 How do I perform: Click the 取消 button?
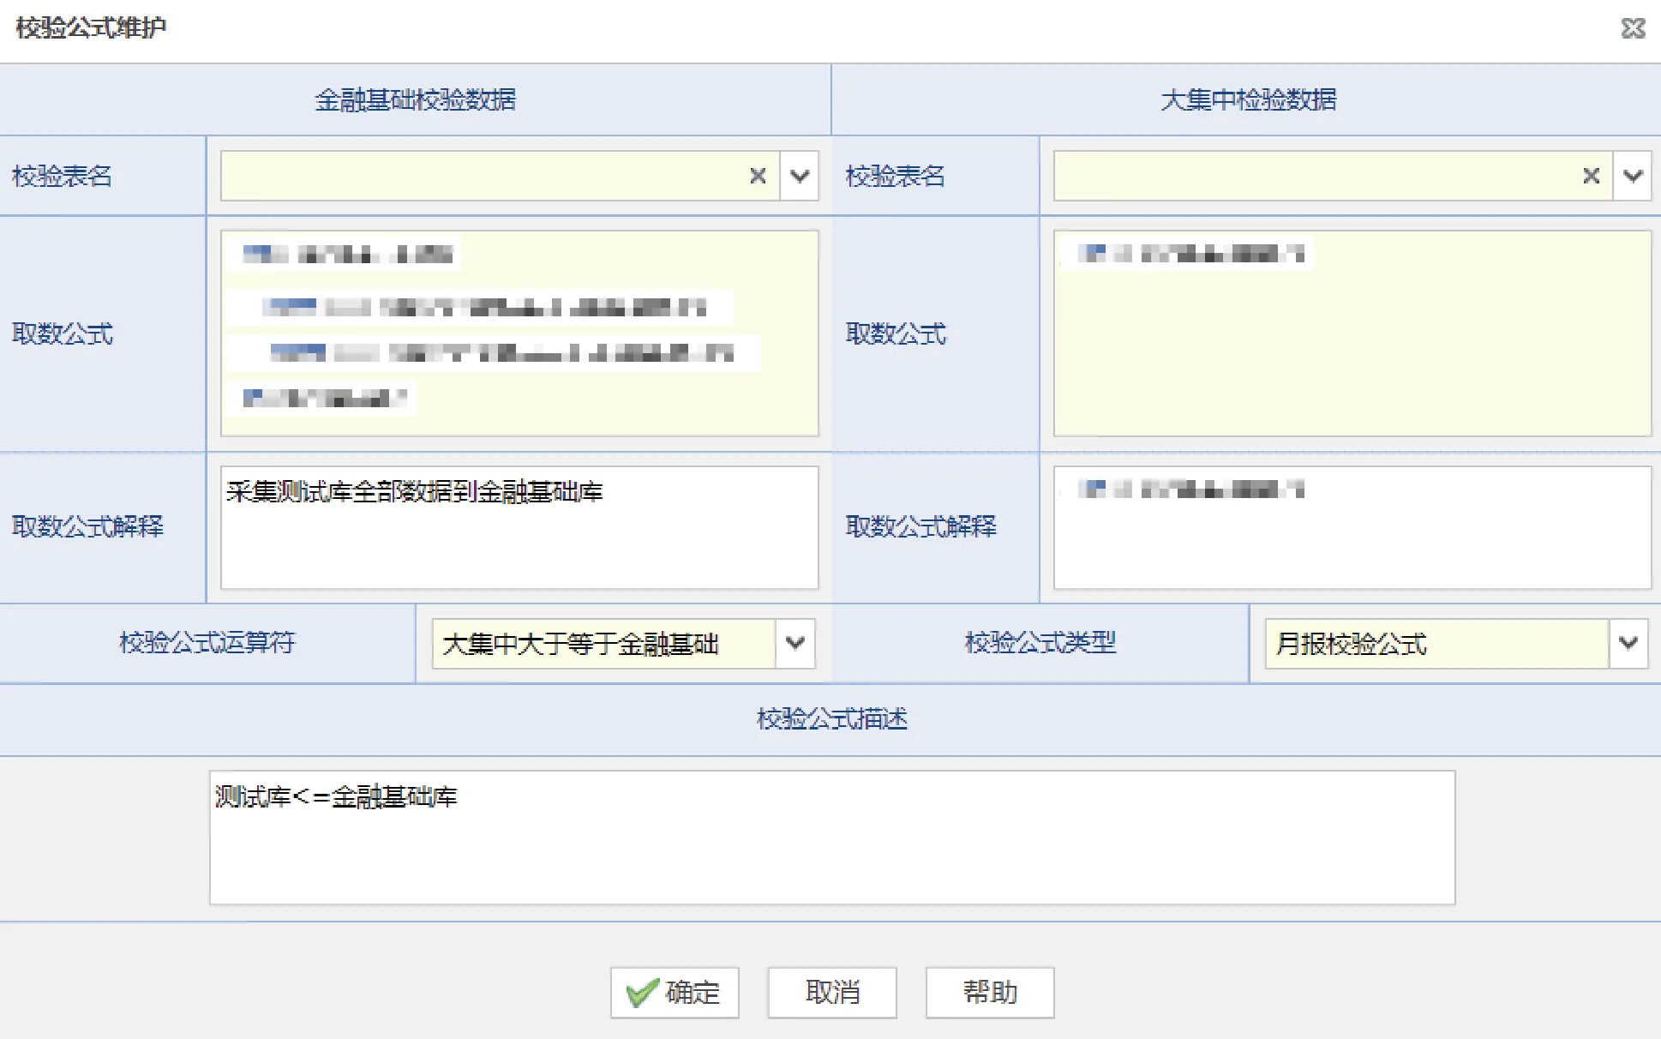[831, 993]
